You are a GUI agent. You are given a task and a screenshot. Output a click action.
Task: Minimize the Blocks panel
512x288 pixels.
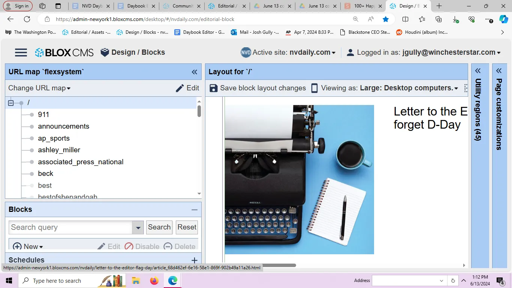194,210
